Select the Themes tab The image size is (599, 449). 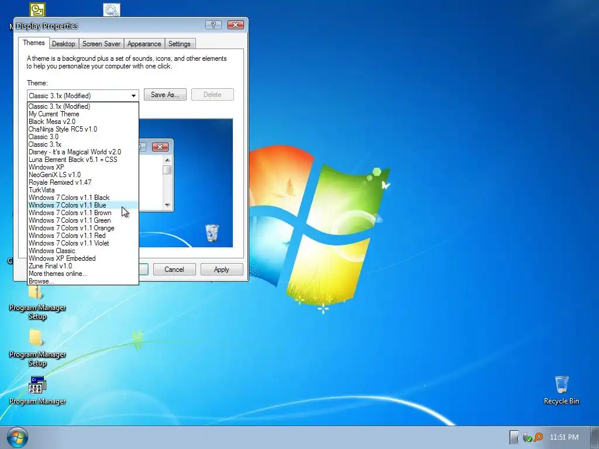tap(33, 43)
